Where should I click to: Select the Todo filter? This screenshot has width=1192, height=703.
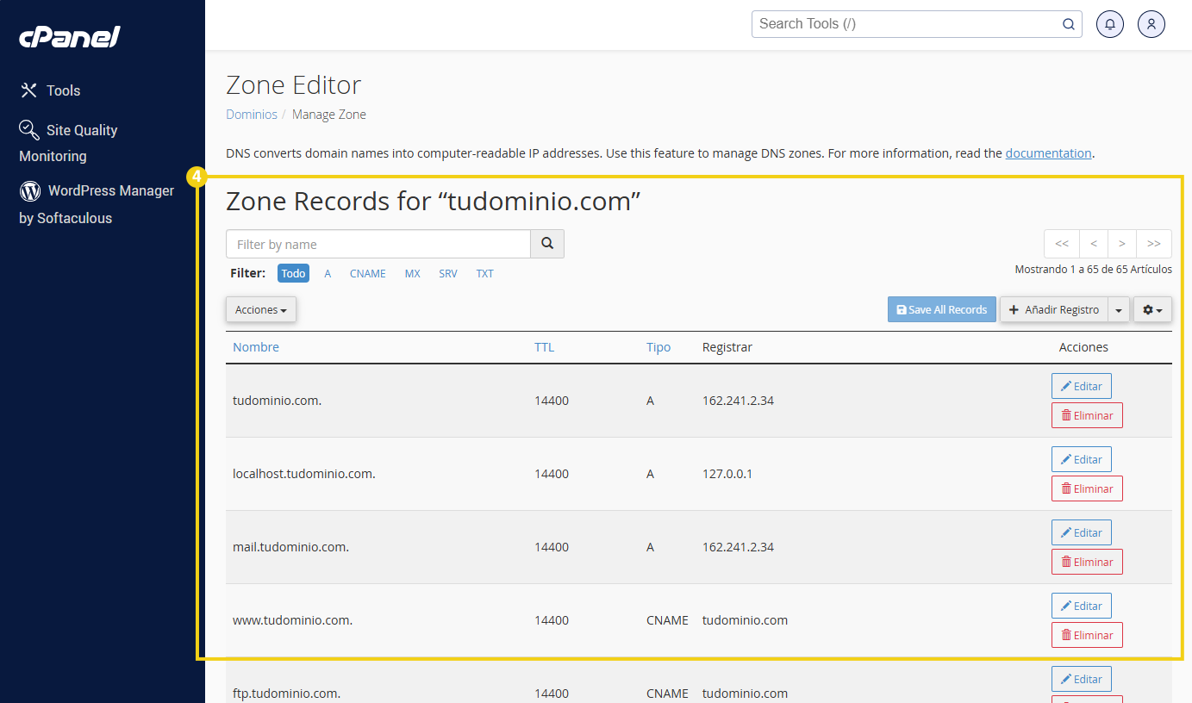click(293, 273)
